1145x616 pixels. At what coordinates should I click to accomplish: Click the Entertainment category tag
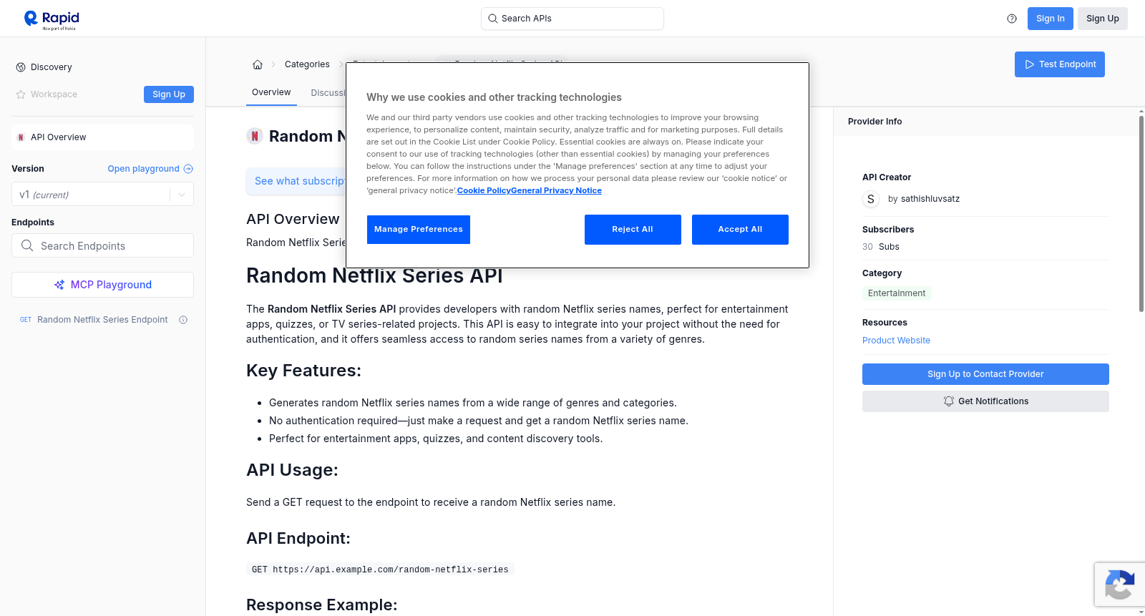tap(897, 293)
